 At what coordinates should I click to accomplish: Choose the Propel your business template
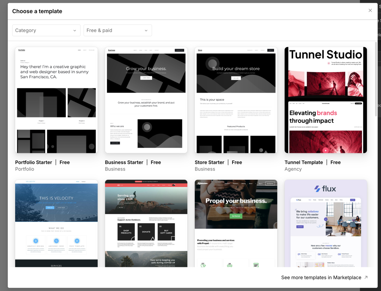pyautogui.click(x=236, y=223)
